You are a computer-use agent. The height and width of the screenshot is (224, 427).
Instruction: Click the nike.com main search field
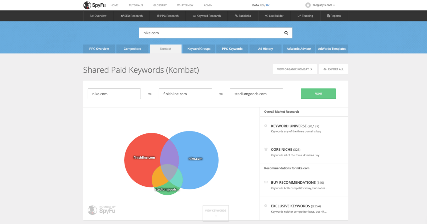click(x=216, y=33)
